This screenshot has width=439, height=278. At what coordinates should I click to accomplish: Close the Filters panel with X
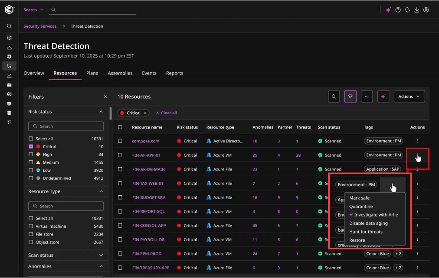105,97
